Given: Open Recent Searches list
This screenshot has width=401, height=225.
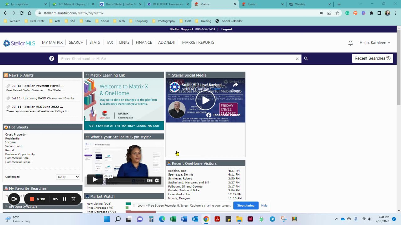Looking at the screenshot, I should click(372, 58).
